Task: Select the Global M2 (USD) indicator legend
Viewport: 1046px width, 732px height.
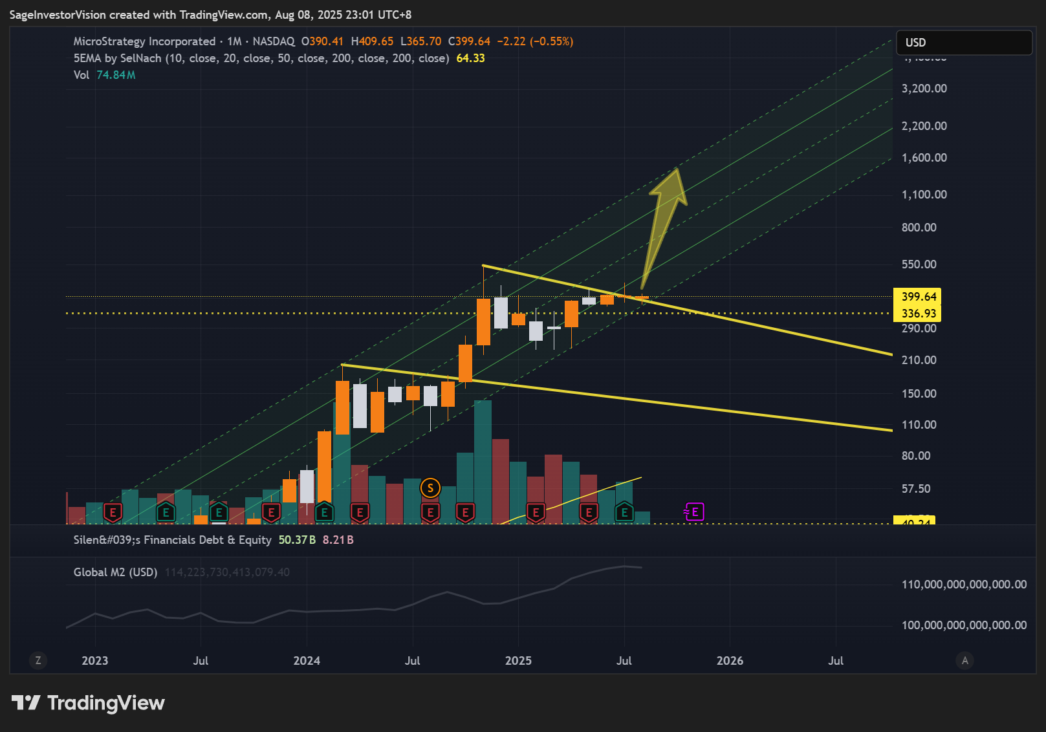Action: [x=116, y=572]
